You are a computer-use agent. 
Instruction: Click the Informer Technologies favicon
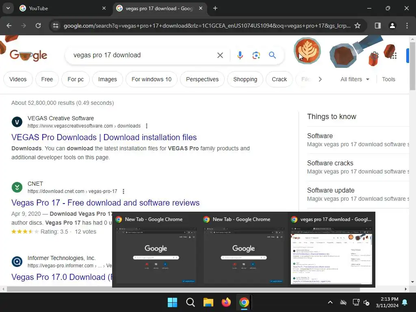click(17, 262)
